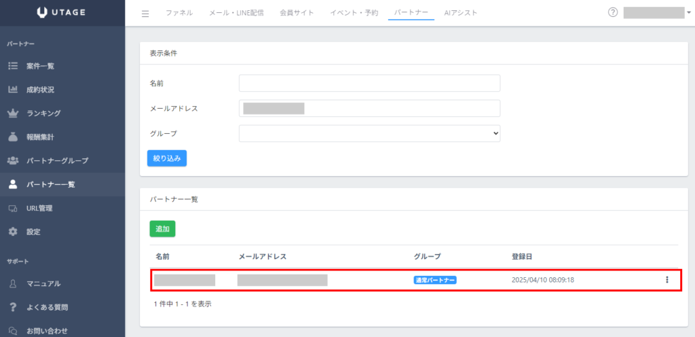The width and height of the screenshot is (695, 337).
Task: Open 成約状況 bar chart icon
Action: (x=12, y=90)
